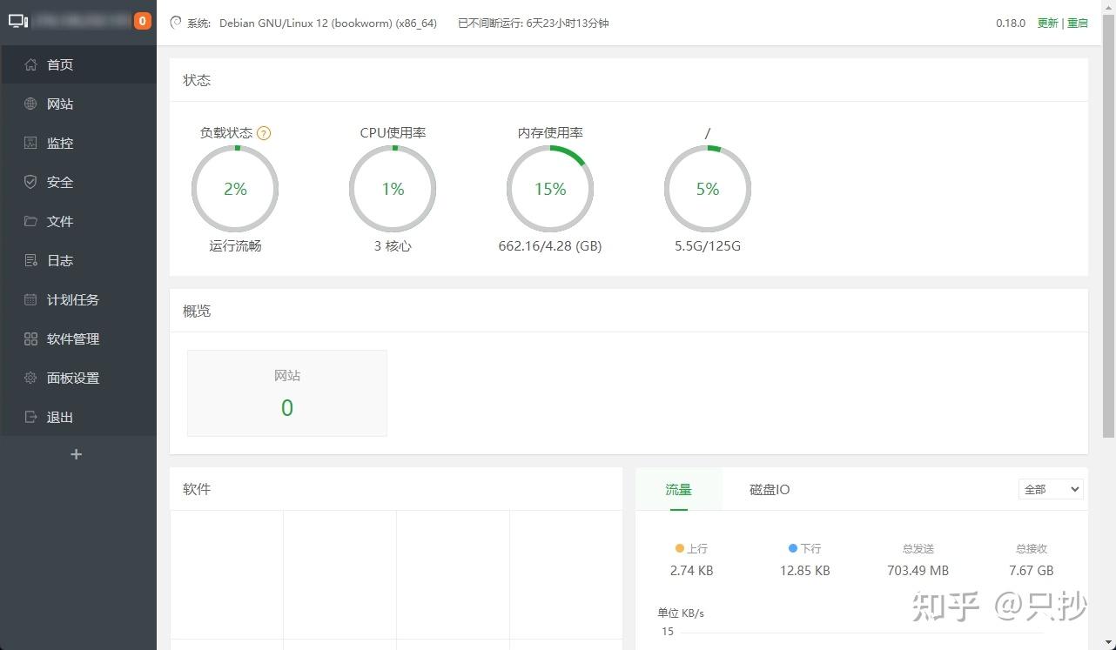This screenshot has height=650, width=1116.
Task: Click the load status help question icon
Action: [264, 133]
